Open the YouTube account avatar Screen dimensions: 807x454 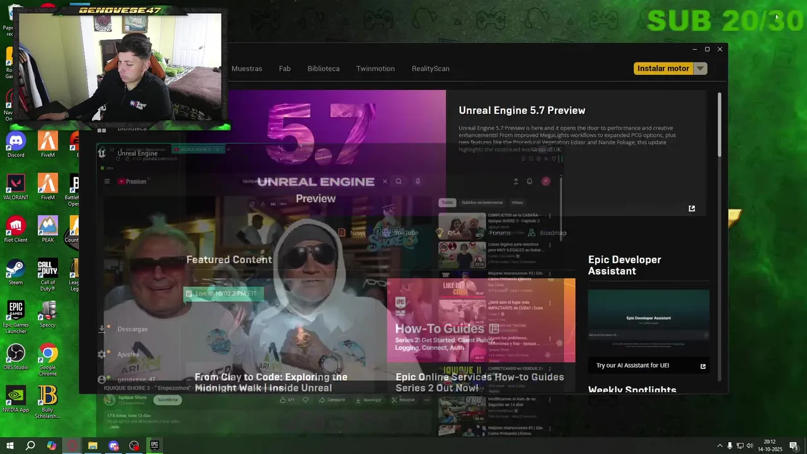click(546, 182)
